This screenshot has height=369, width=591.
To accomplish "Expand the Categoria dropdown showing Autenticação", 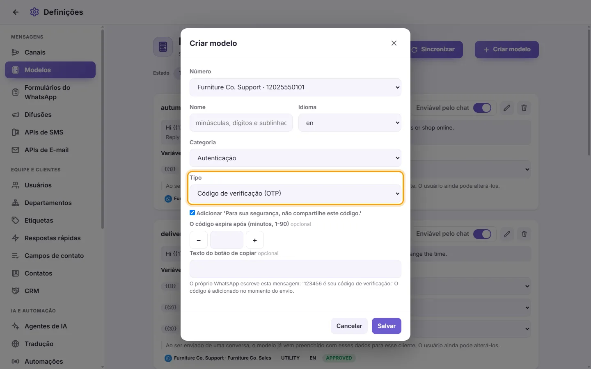I will click(x=295, y=158).
